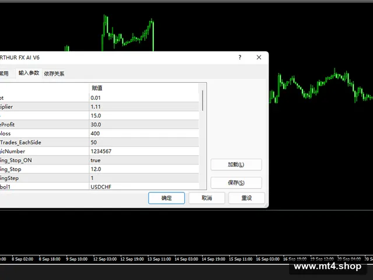Click the 8 Sep 02:00 time axis label
The image size is (373, 280).
click(22, 259)
